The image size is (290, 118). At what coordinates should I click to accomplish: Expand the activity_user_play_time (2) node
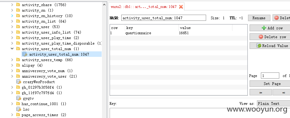[12, 38]
